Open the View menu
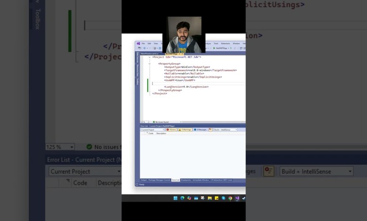This screenshot has width=367, height=221. click(x=156, y=44)
